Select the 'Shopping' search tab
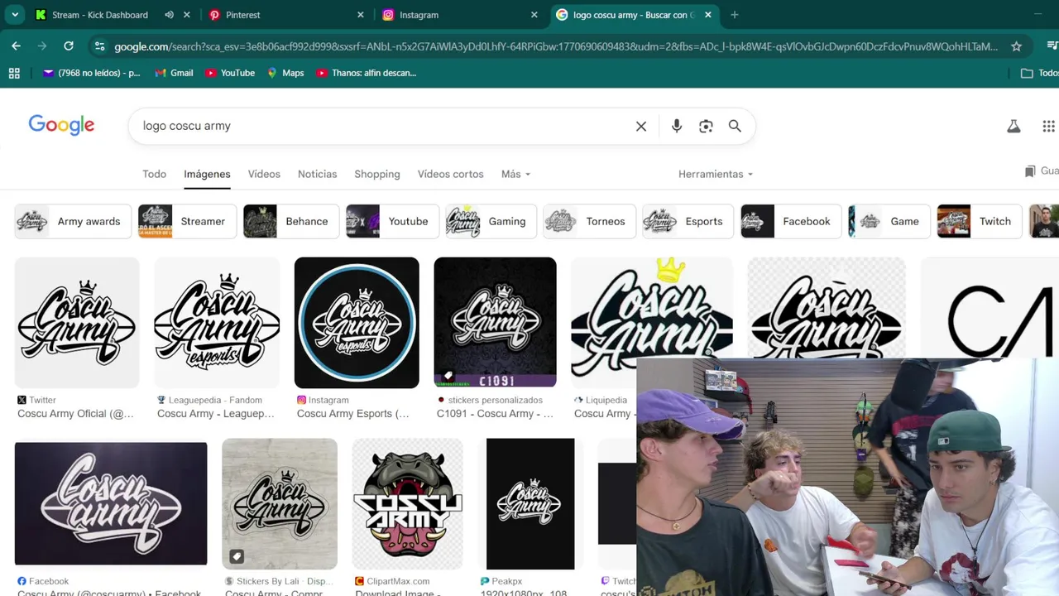Image resolution: width=1059 pixels, height=596 pixels. pyautogui.click(x=377, y=174)
